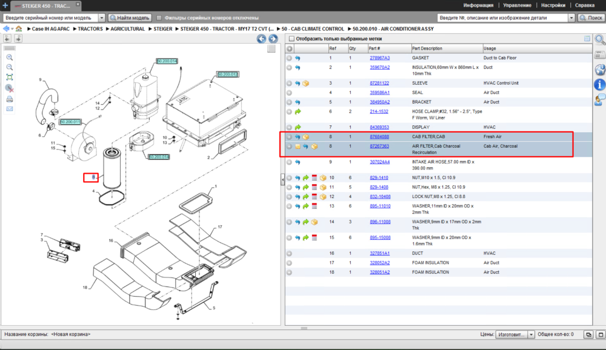Select the add circle for DUCT row
The image size is (606, 350).
(289, 254)
